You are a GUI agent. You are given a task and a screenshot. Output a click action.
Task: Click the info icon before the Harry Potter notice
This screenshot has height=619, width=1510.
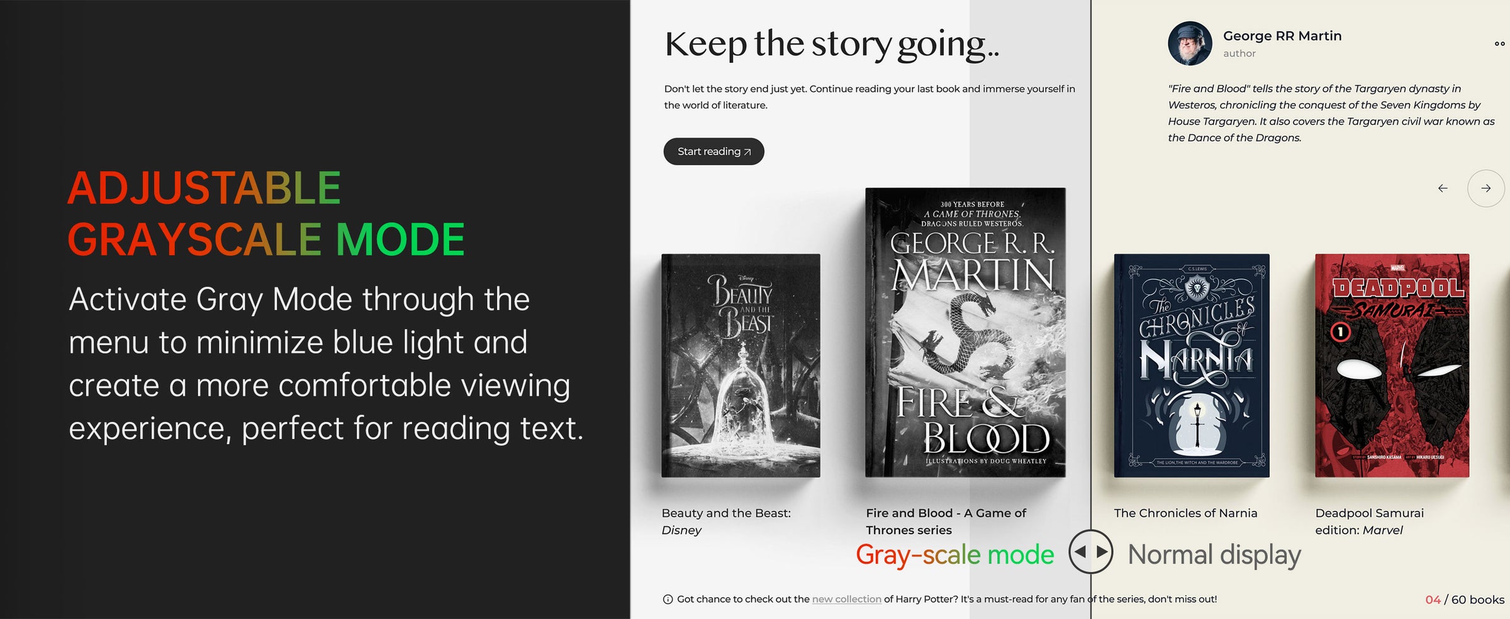(x=668, y=599)
